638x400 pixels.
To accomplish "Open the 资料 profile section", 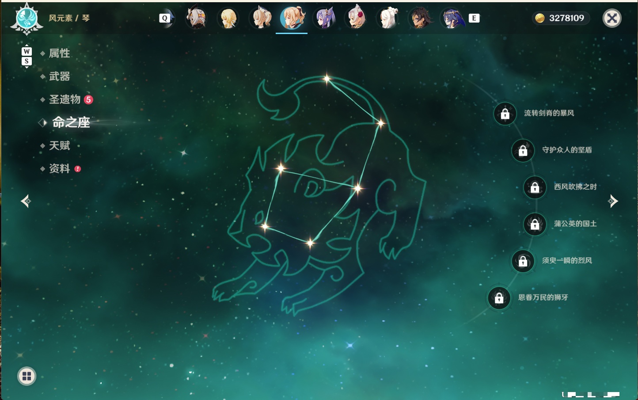I will [x=60, y=168].
